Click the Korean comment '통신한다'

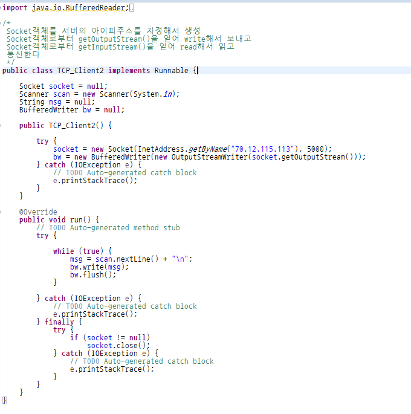point(23,54)
